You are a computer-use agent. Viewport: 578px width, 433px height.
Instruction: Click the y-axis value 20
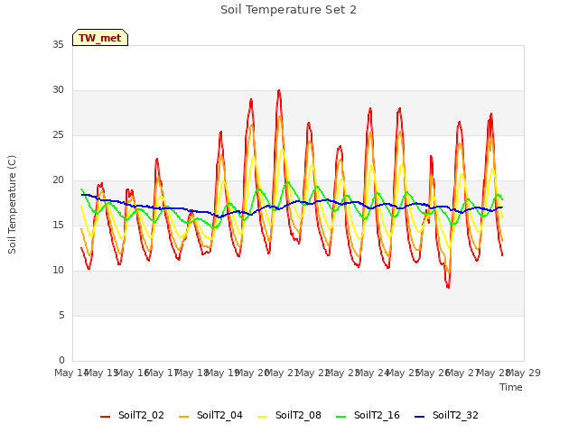click(x=58, y=180)
